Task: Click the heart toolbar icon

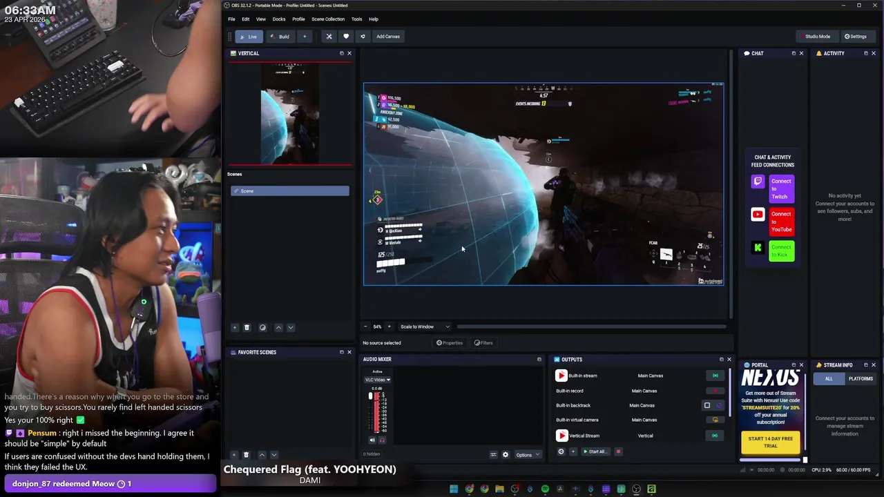Action: click(x=346, y=37)
